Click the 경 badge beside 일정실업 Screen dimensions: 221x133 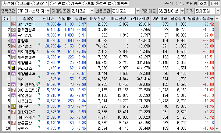[x=13, y=46]
